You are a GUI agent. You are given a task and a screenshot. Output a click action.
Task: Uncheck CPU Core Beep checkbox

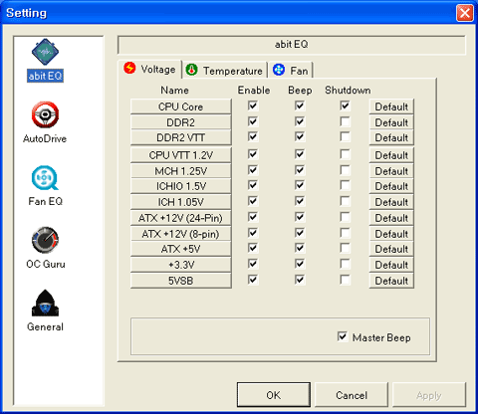(300, 105)
